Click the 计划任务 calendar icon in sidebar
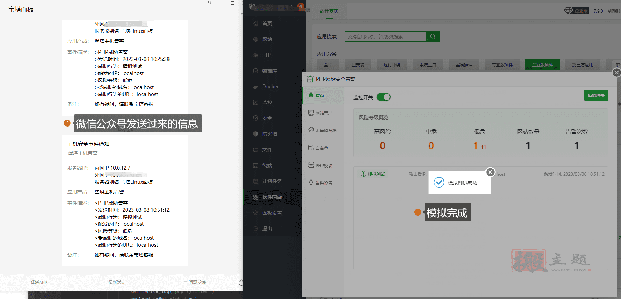The height and width of the screenshot is (299, 621). coord(256,181)
